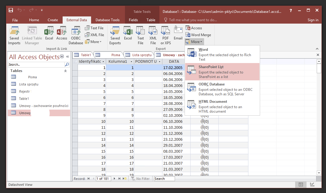326x193 pixels.
Task: Click the record Search box
Action: tap(164, 178)
